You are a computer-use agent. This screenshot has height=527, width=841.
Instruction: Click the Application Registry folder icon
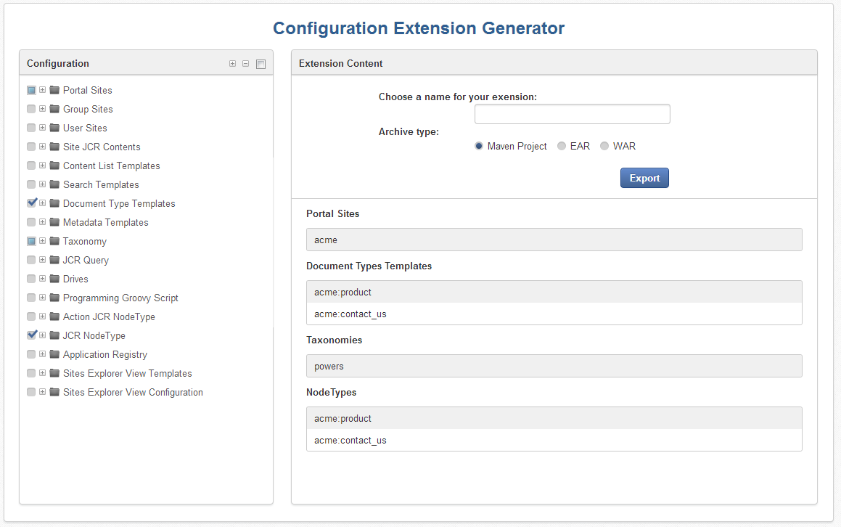pos(54,354)
